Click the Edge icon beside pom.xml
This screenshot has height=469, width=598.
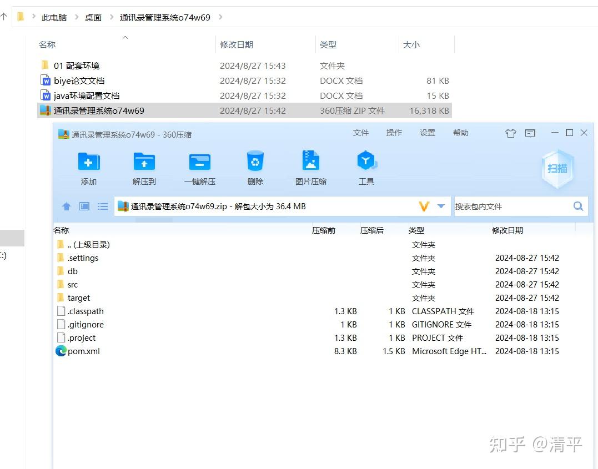point(61,351)
